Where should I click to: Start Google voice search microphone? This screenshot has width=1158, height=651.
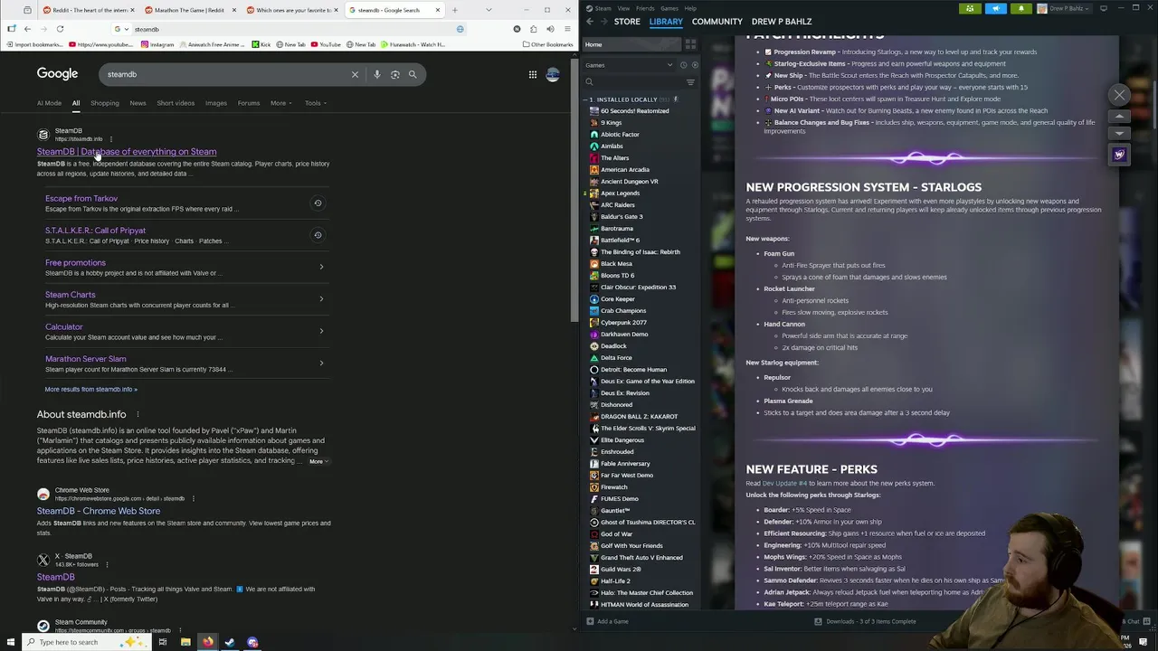377,74
